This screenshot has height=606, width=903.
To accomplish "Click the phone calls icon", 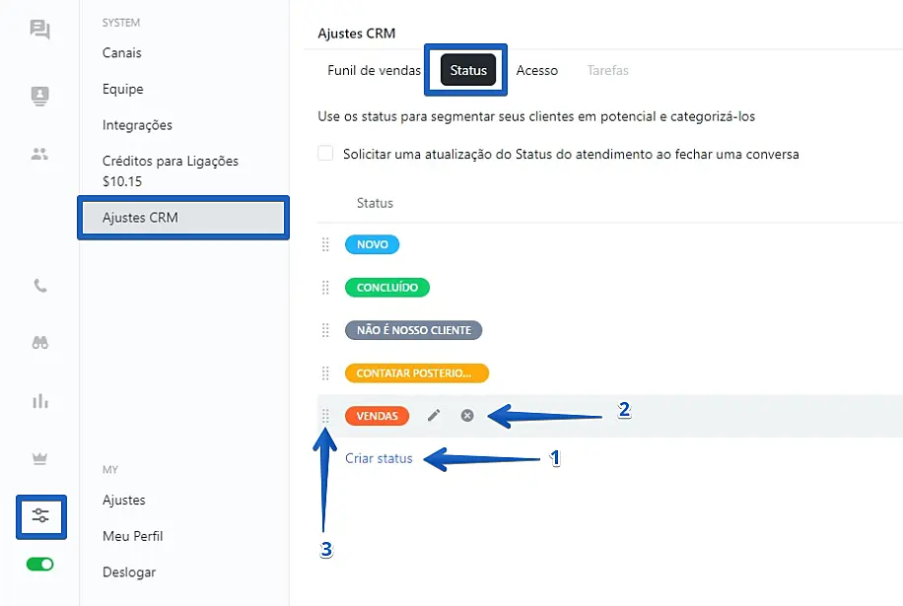I will click(40, 287).
